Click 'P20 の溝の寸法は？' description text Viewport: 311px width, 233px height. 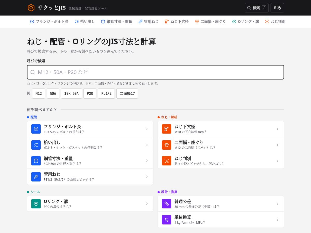click(58, 207)
